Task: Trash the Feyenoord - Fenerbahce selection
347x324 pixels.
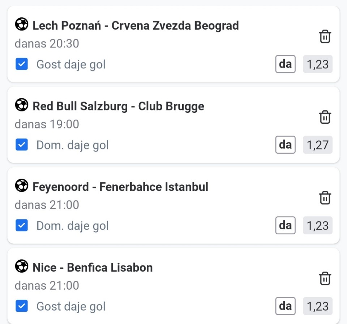Action: (x=325, y=197)
